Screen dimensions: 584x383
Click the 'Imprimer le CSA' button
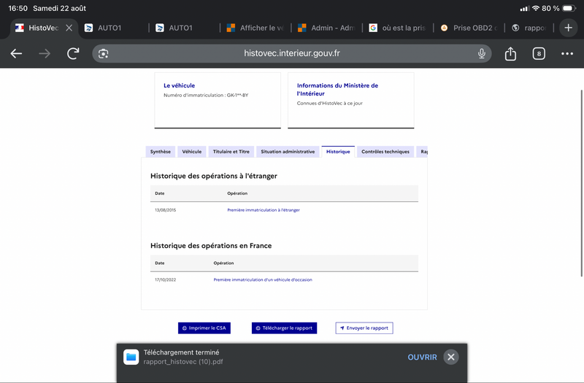point(204,328)
